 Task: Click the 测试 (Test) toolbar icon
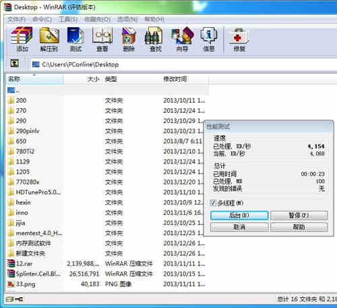pyautogui.click(x=75, y=39)
